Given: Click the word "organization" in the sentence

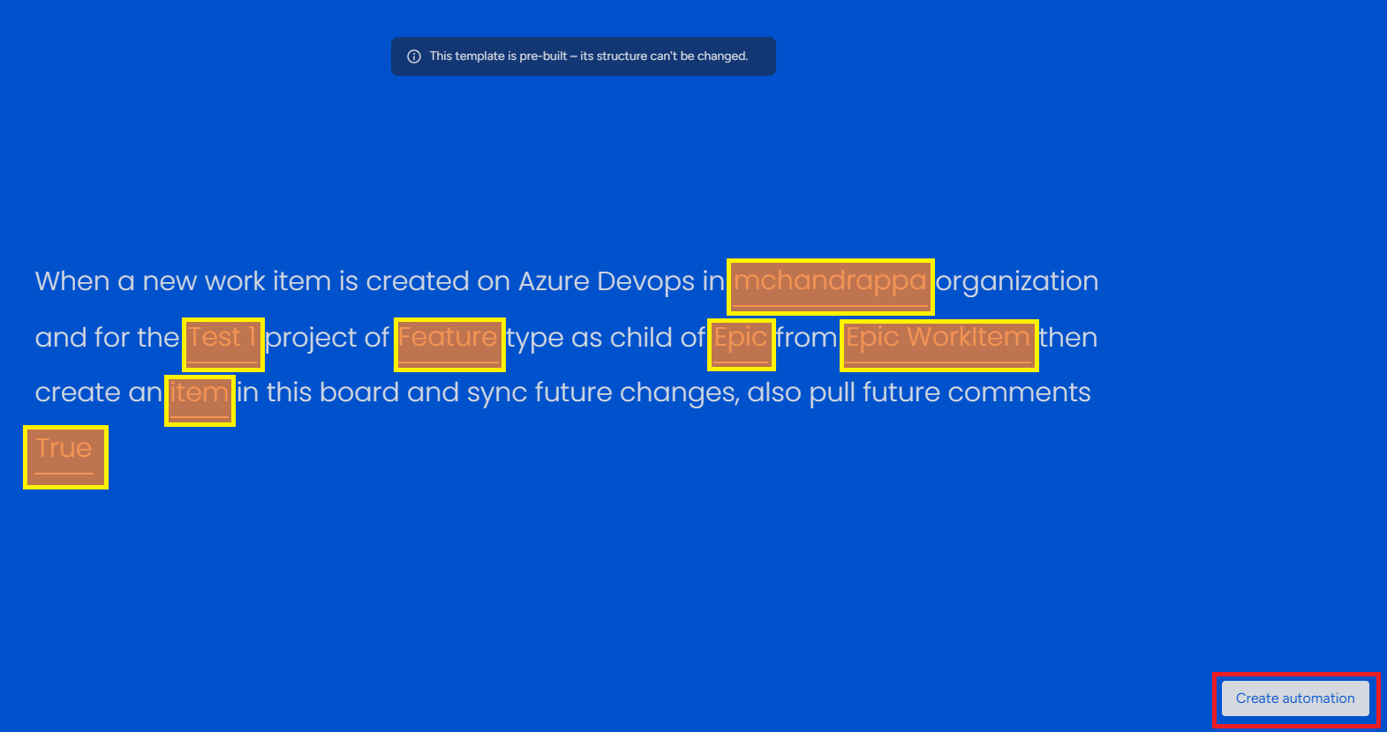Looking at the screenshot, I should [x=1017, y=281].
